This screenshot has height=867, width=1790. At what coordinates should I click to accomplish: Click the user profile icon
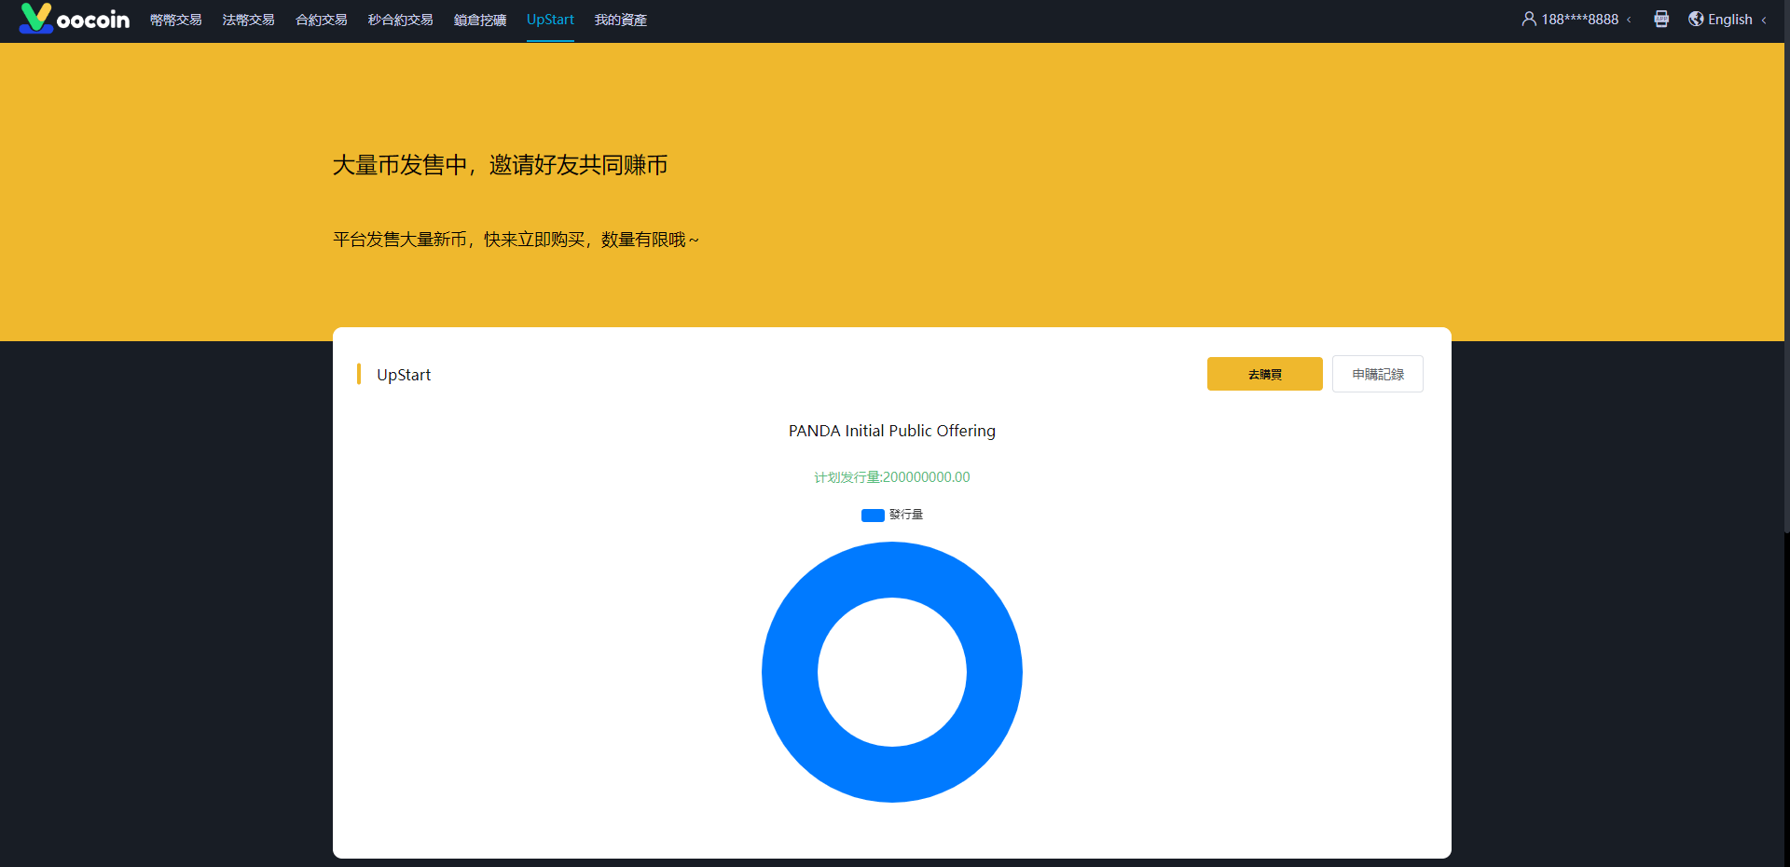[1529, 20]
